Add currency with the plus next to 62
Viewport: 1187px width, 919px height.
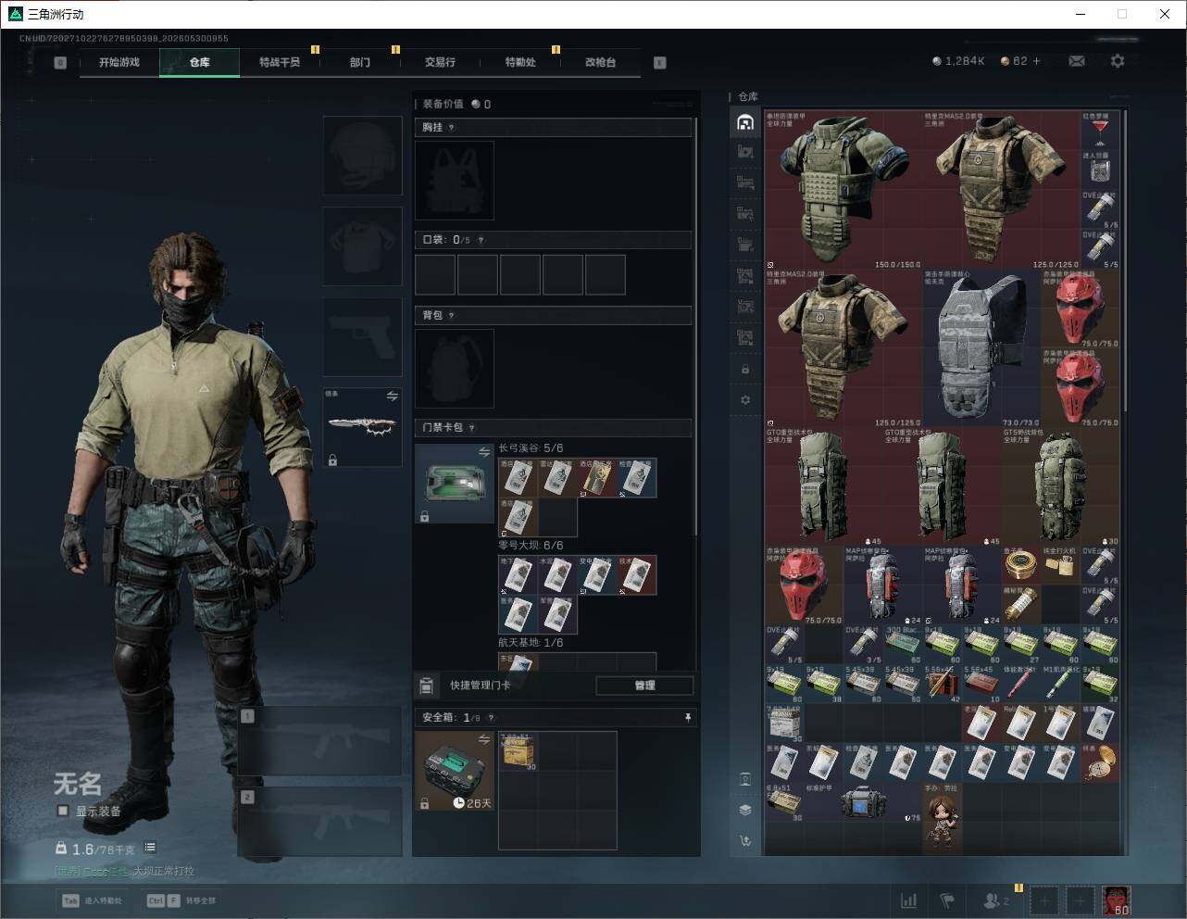coord(1036,61)
